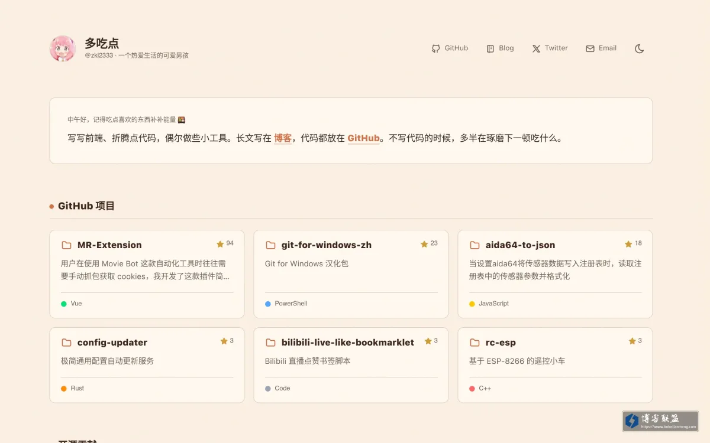
Task: Click the MR-Extension Movie Bot description text
Action: click(145, 270)
